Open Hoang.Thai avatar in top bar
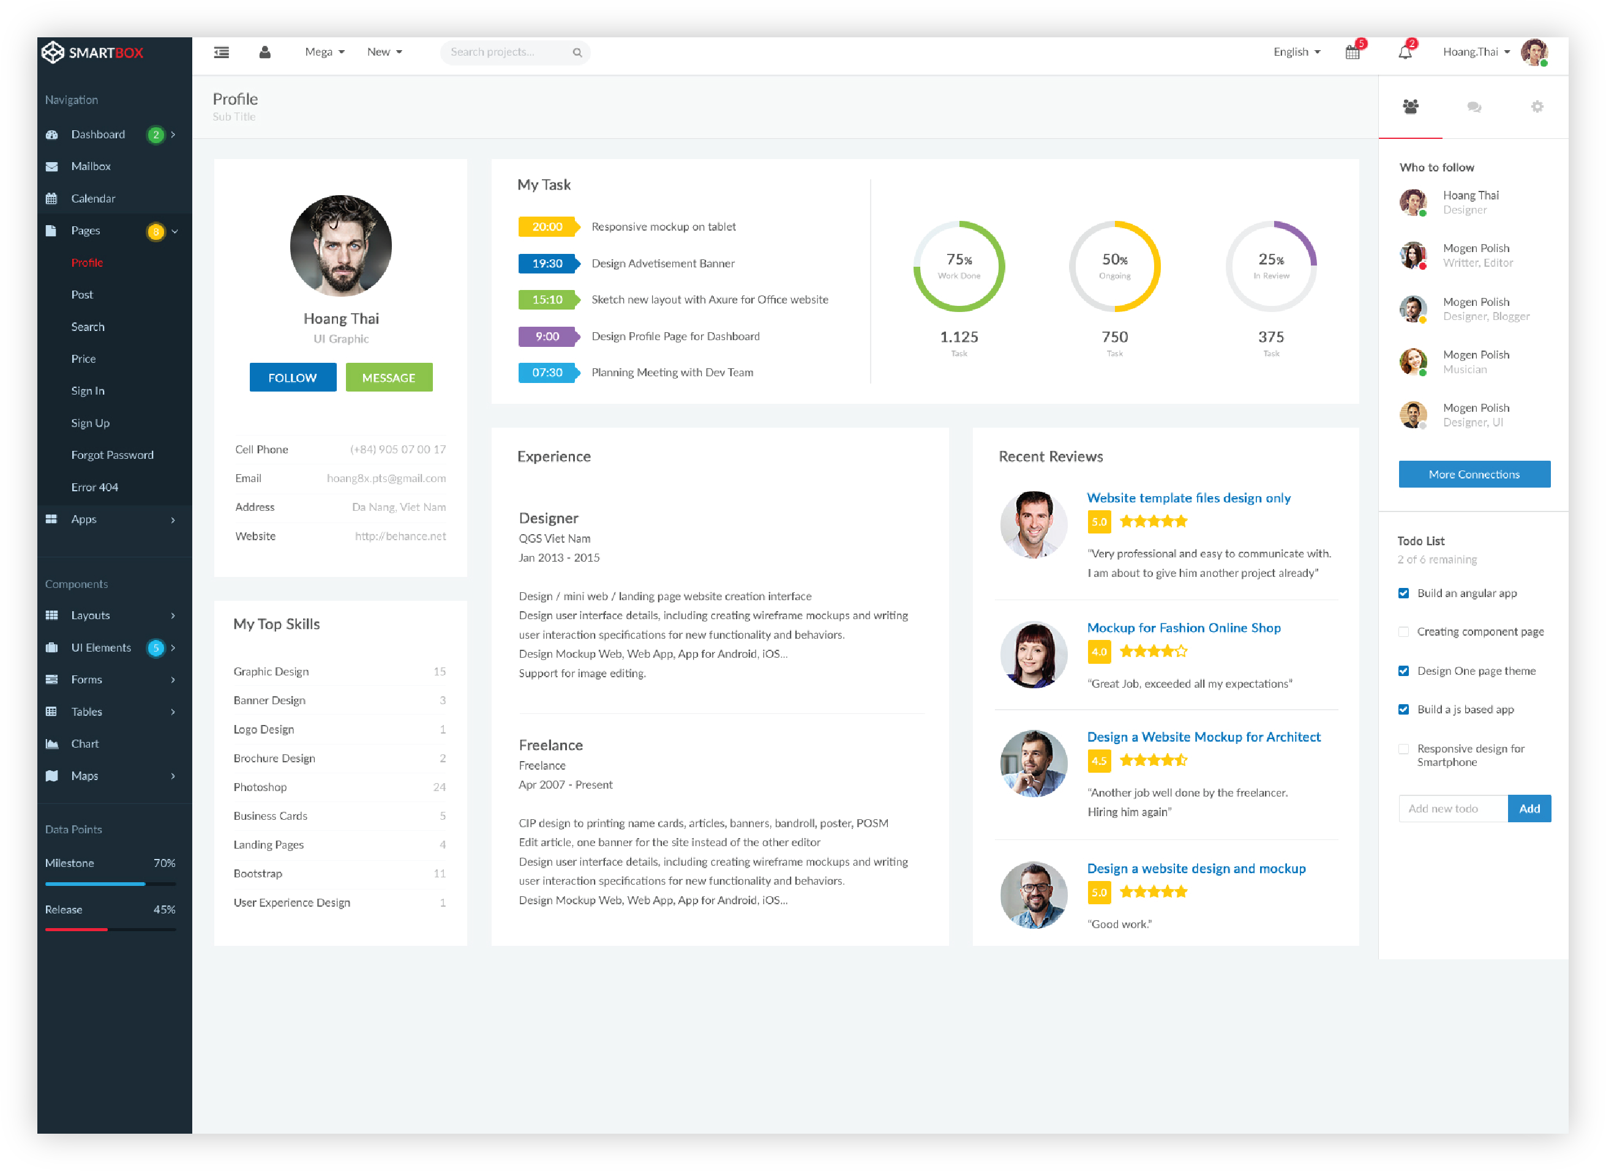1606x1171 pixels. tap(1534, 53)
